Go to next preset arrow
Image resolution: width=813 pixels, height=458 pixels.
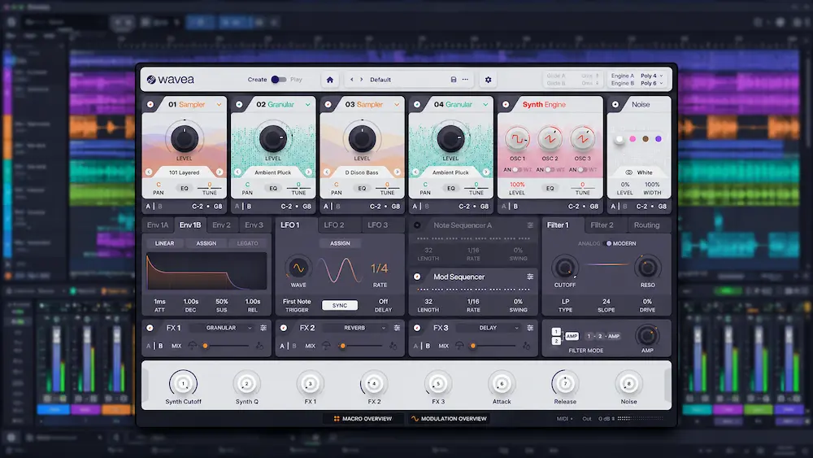click(x=362, y=80)
